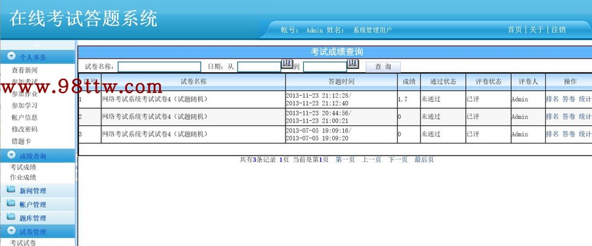Open 考试试卷 in sidebar
Image resolution: width=592 pixels, height=246 pixels.
23,243
